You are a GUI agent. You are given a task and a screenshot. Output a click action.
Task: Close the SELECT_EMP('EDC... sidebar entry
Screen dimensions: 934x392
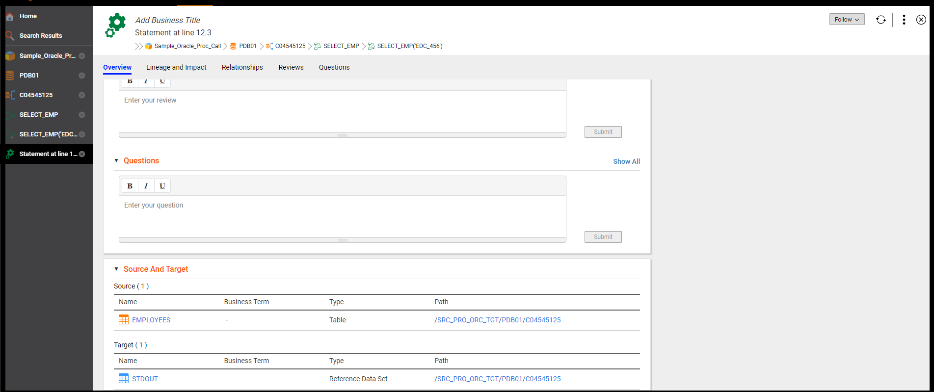click(x=82, y=134)
